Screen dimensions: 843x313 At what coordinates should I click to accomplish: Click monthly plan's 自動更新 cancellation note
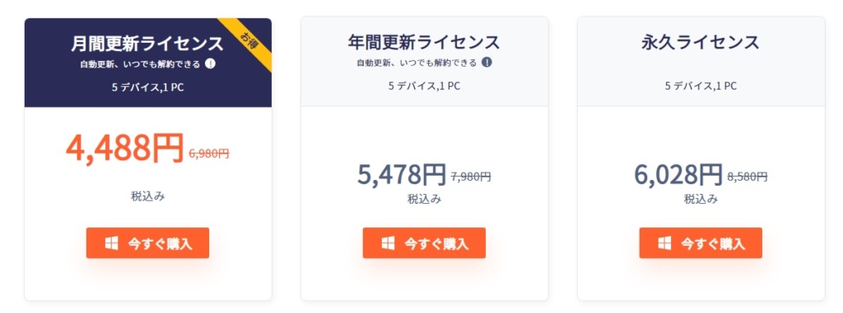[x=140, y=64]
